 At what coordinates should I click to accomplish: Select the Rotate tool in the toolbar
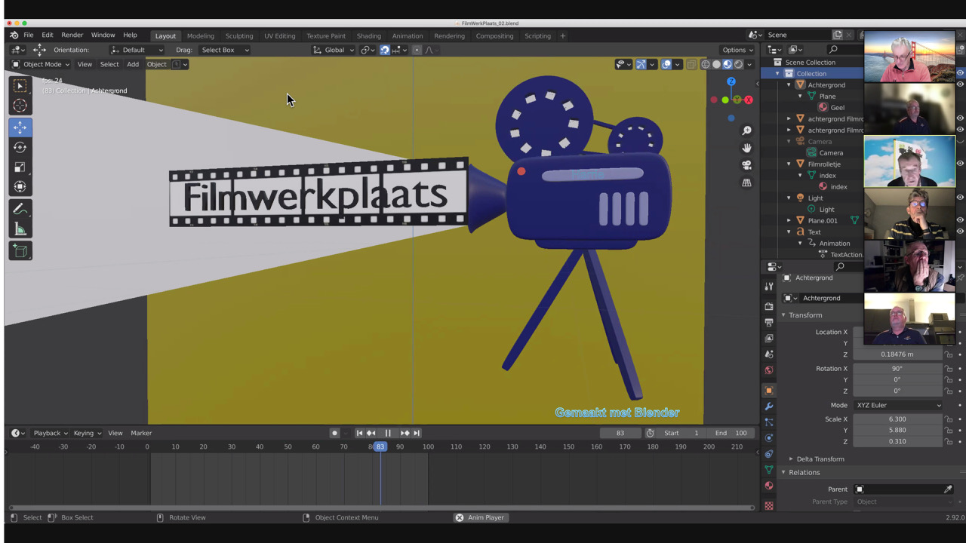click(20, 148)
